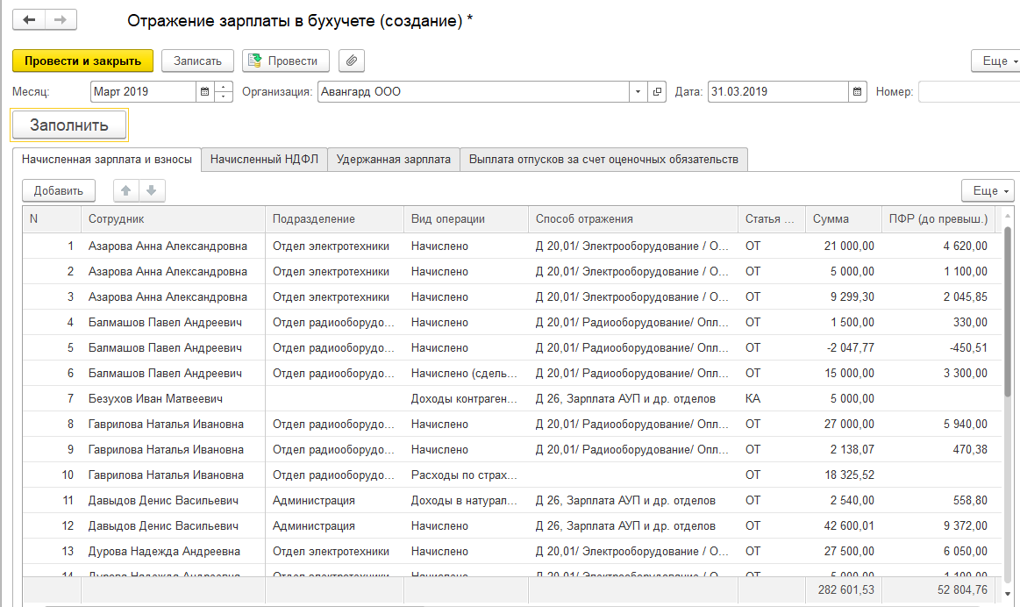Click the Заполнить button
The width and height of the screenshot is (1020, 607).
pyautogui.click(x=69, y=125)
